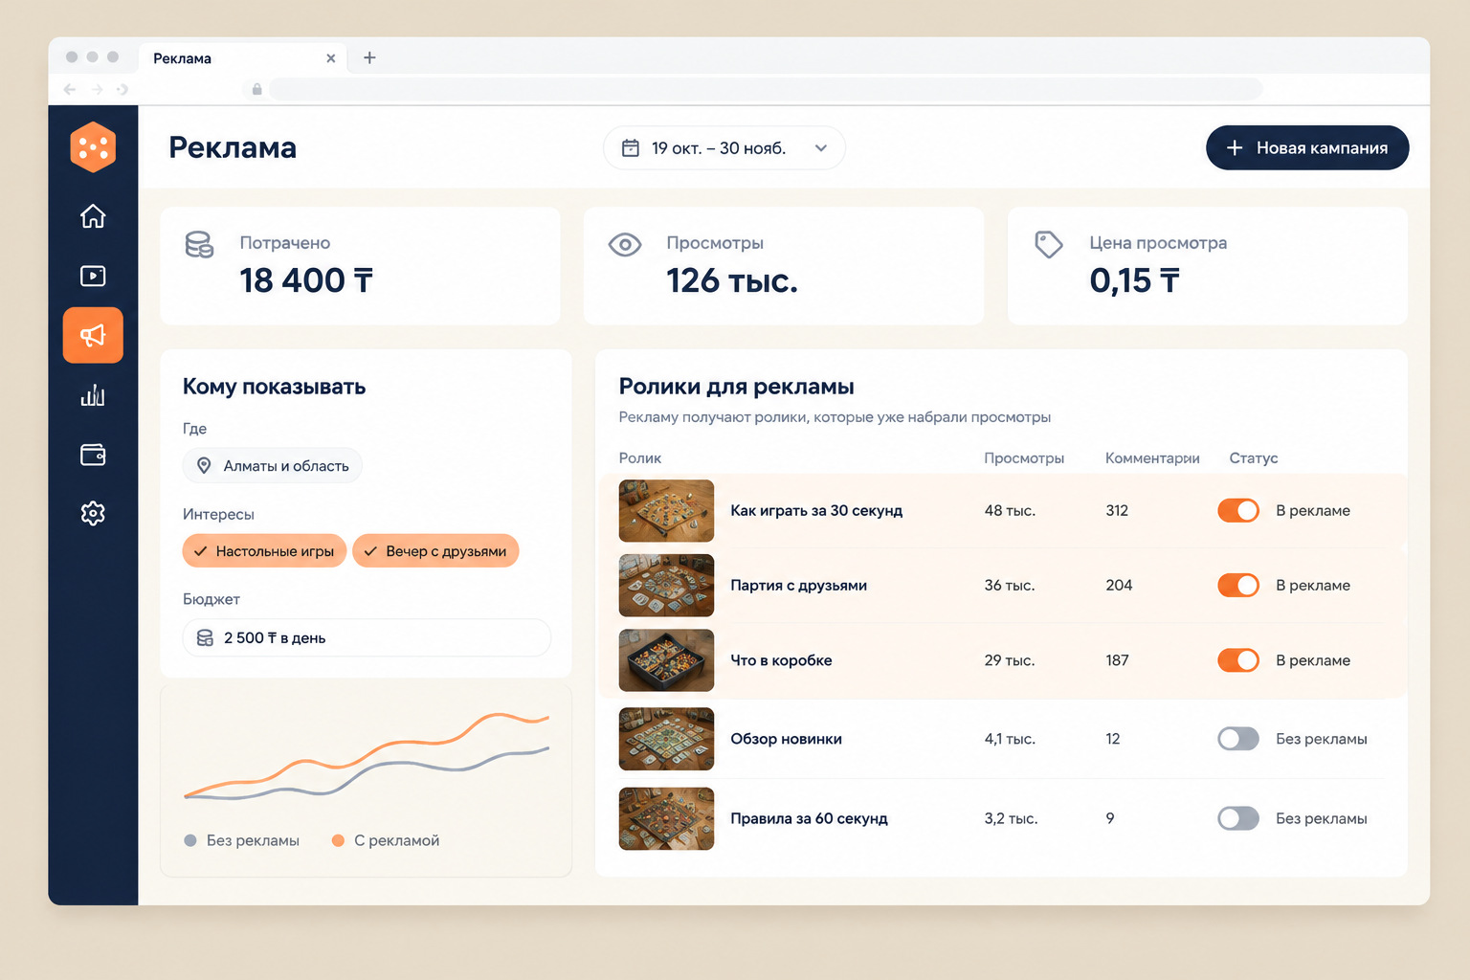Open the video titled Что в коробке
Screen dimensions: 1470x980
tap(781, 660)
